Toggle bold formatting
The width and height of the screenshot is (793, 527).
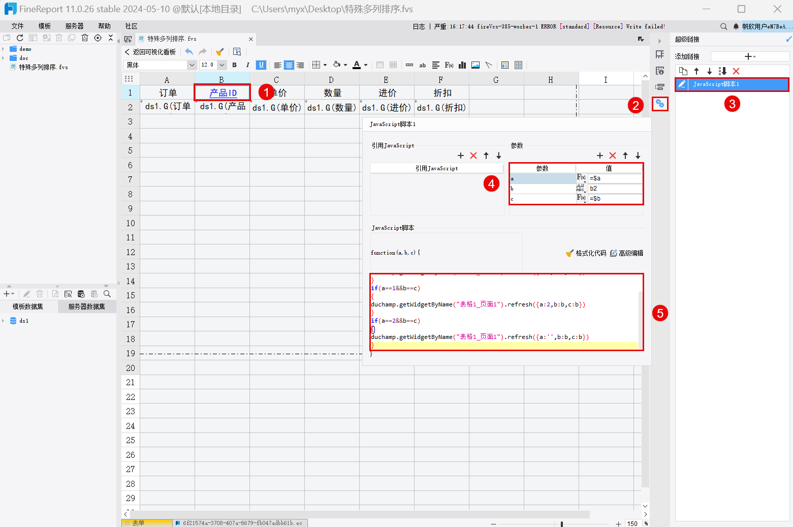(x=234, y=65)
